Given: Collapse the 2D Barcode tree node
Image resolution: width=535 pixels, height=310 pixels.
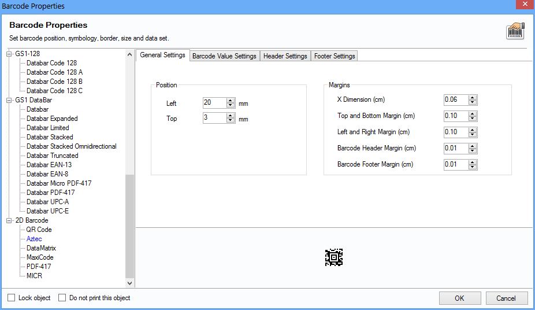Looking at the screenshot, I should (x=9, y=220).
